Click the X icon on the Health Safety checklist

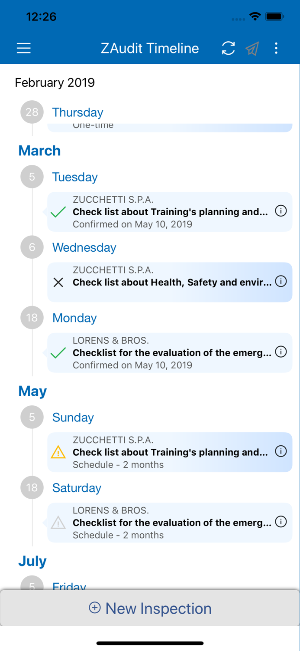[x=58, y=282]
